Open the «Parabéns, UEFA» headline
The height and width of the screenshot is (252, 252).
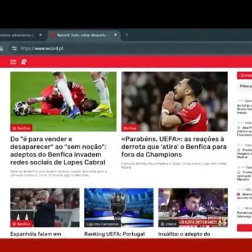coord(174,146)
